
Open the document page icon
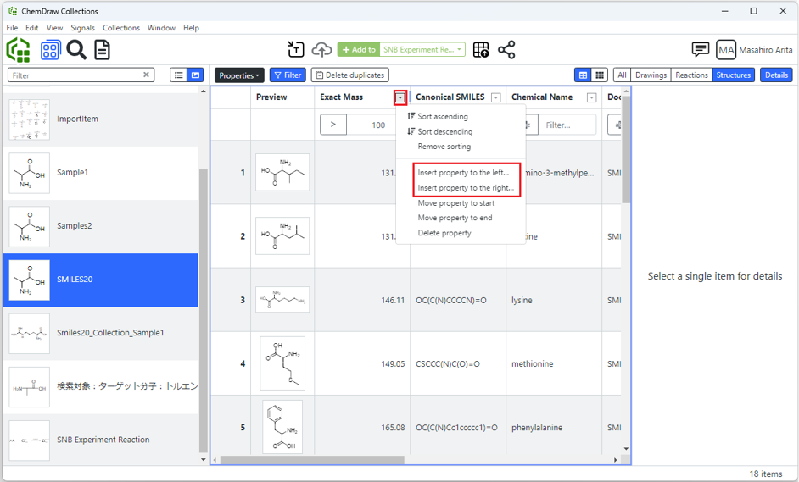click(102, 50)
